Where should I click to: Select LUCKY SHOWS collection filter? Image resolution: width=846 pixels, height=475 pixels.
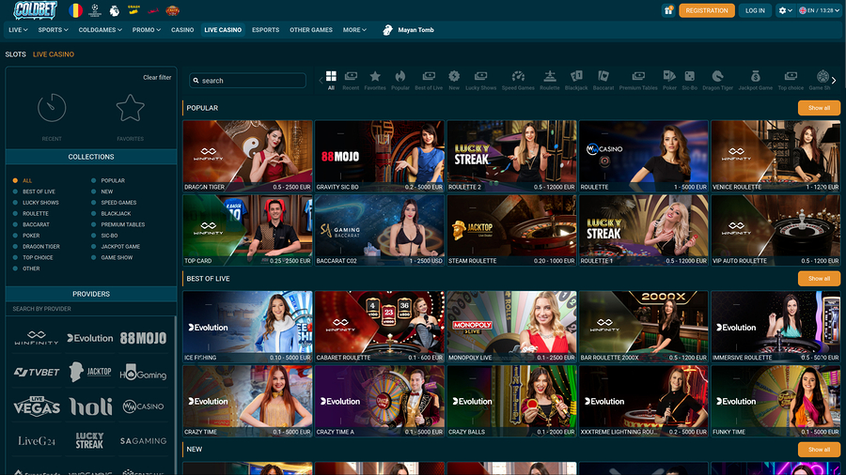click(36, 203)
